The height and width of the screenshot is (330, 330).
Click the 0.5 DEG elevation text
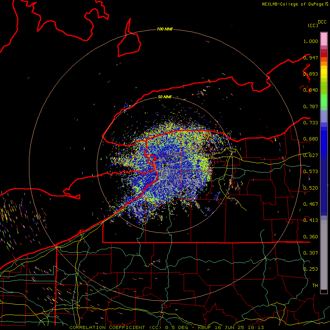(x=176, y=327)
